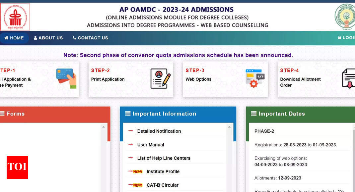Screen dimensions: 355x192
Task: Open the HOME menu item
Action: [x=14, y=38]
